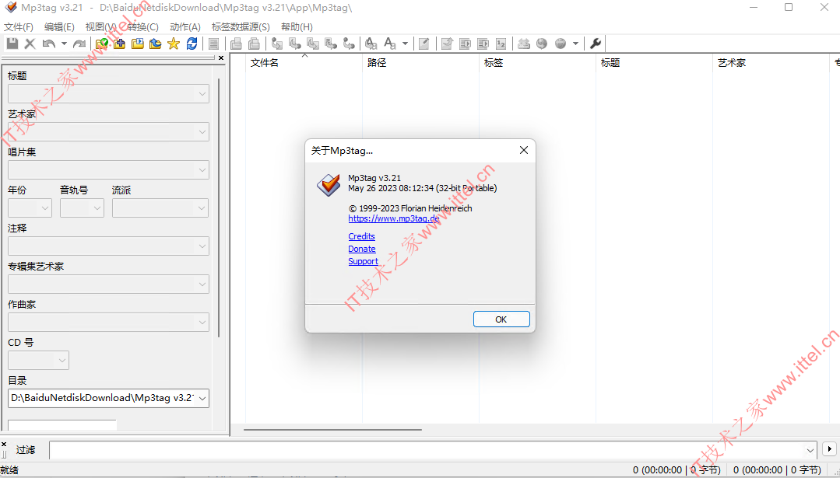Screen dimensions: 840x478
Task: Click the Tag - Tag conversion icon
Action: [x=349, y=44]
